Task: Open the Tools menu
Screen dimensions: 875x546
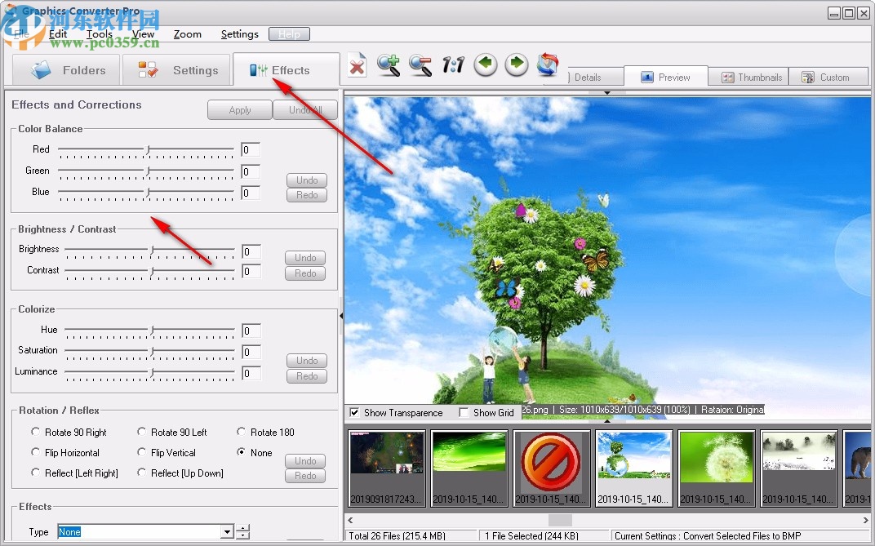Action: pyautogui.click(x=99, y=34)
